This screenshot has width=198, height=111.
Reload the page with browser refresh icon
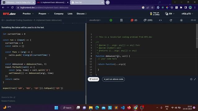point(12,7)
